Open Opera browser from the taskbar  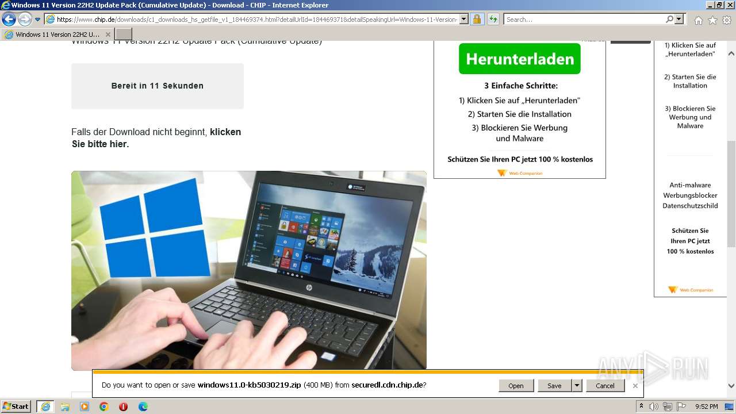point(124,407)
